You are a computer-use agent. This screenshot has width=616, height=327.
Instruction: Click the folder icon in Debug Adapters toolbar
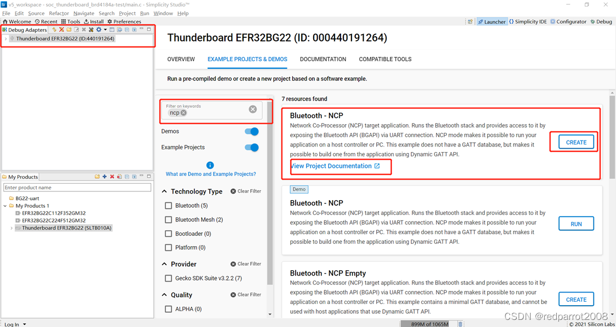69,30
